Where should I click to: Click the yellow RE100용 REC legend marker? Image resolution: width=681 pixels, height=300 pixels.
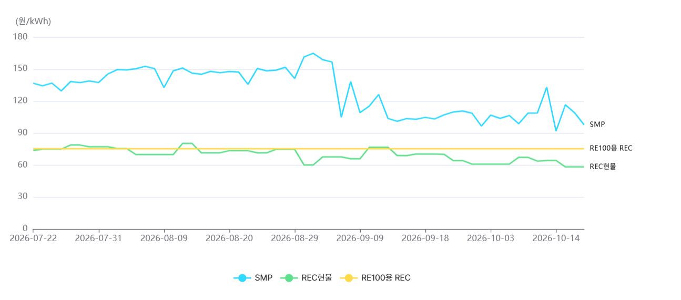[349, 278]
